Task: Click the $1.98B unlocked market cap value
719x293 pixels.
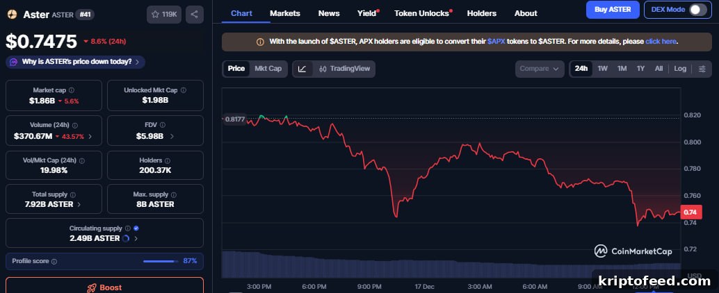Action: point(155,100)
